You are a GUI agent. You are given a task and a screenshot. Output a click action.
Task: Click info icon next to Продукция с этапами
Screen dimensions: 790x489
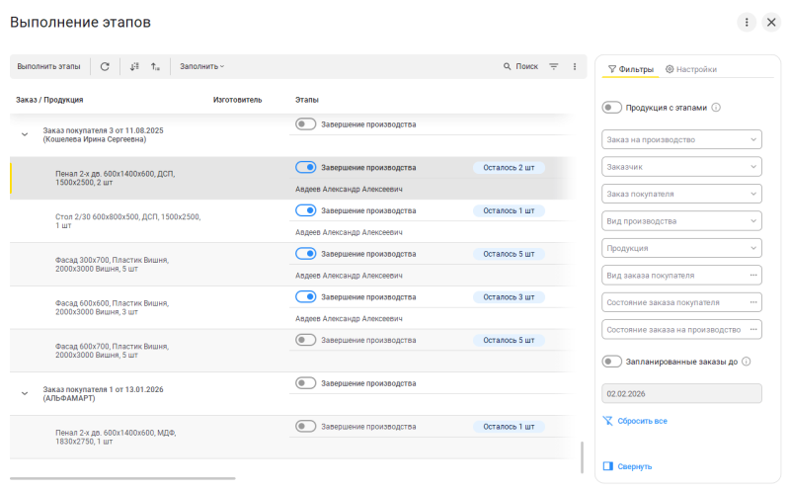[x=716, y=108]
